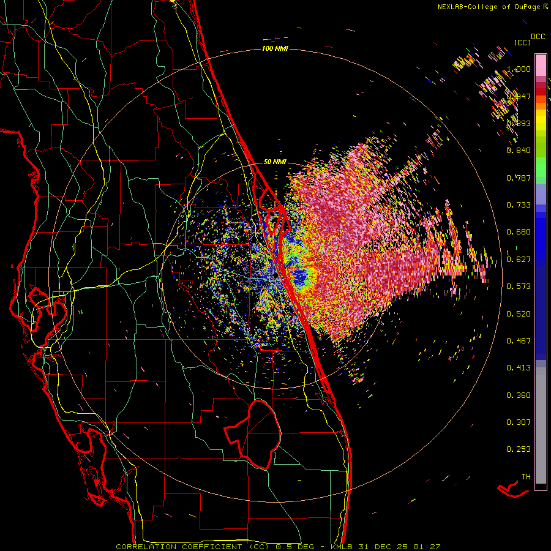Click the 0.253 legend value

519,449
